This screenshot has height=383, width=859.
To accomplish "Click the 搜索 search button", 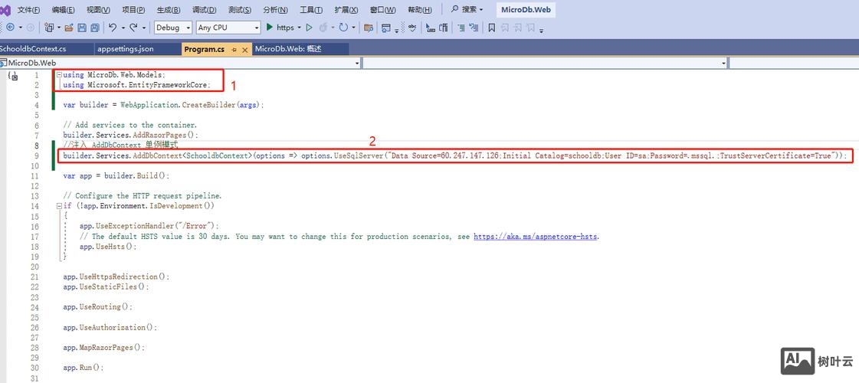I will tap(467, 10).
